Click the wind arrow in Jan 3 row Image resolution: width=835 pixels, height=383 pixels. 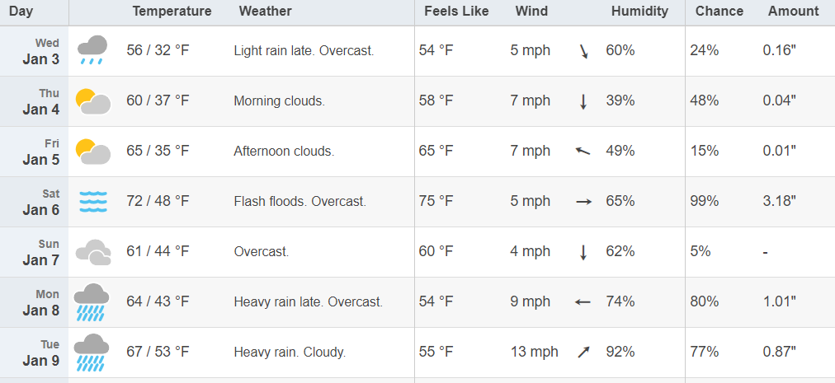pos(583,51)
